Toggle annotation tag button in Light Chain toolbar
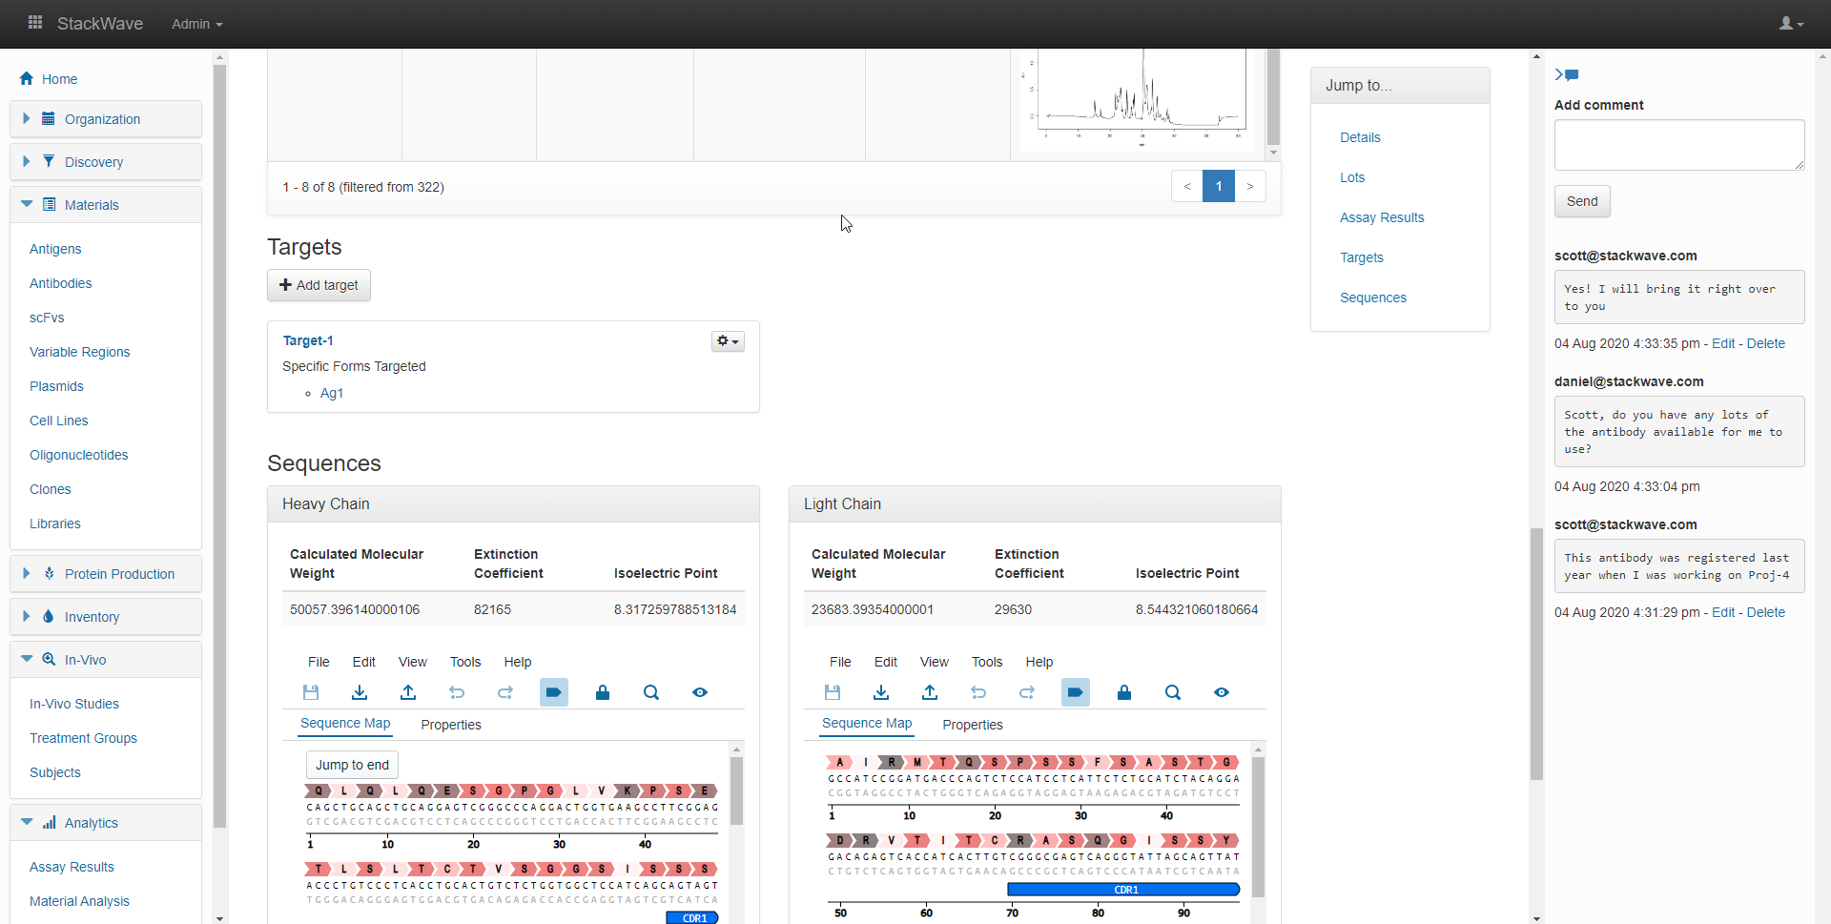This screenshot has height=924, width=1831. point(1076,692)
